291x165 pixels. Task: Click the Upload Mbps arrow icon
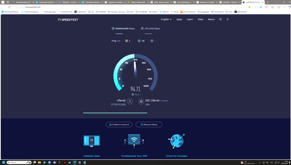pyautogui.click(x=142, y=28)
